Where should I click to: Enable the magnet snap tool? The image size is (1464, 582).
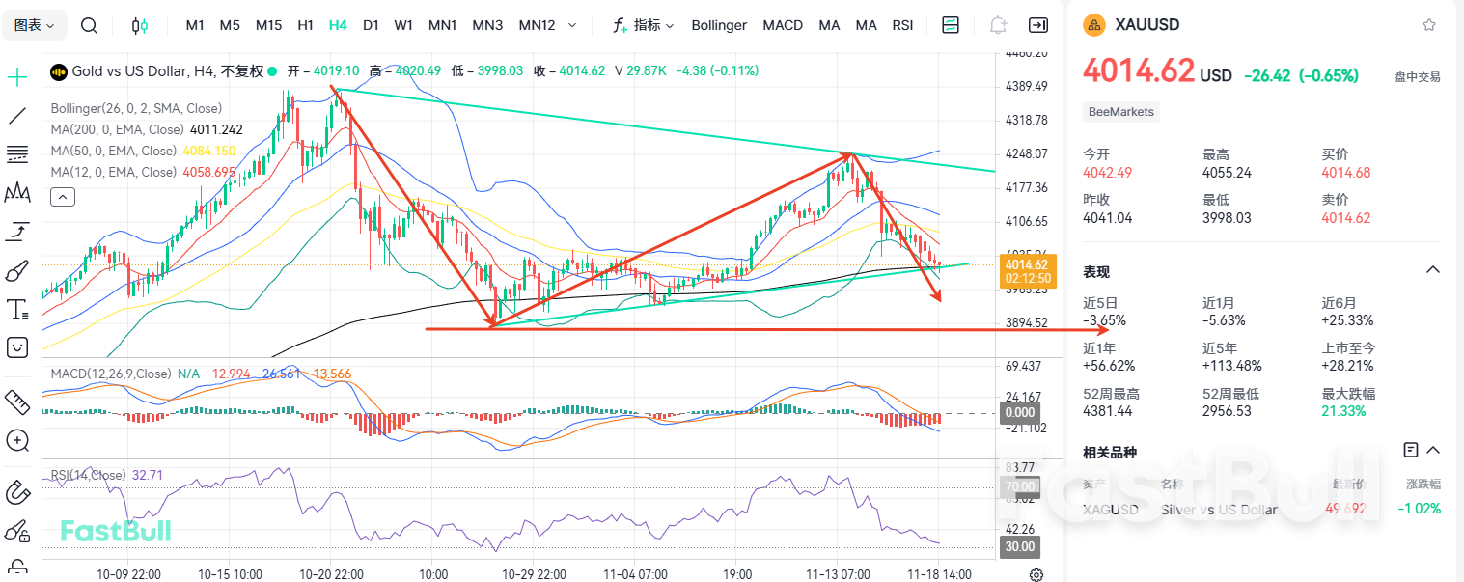(16, 492)
